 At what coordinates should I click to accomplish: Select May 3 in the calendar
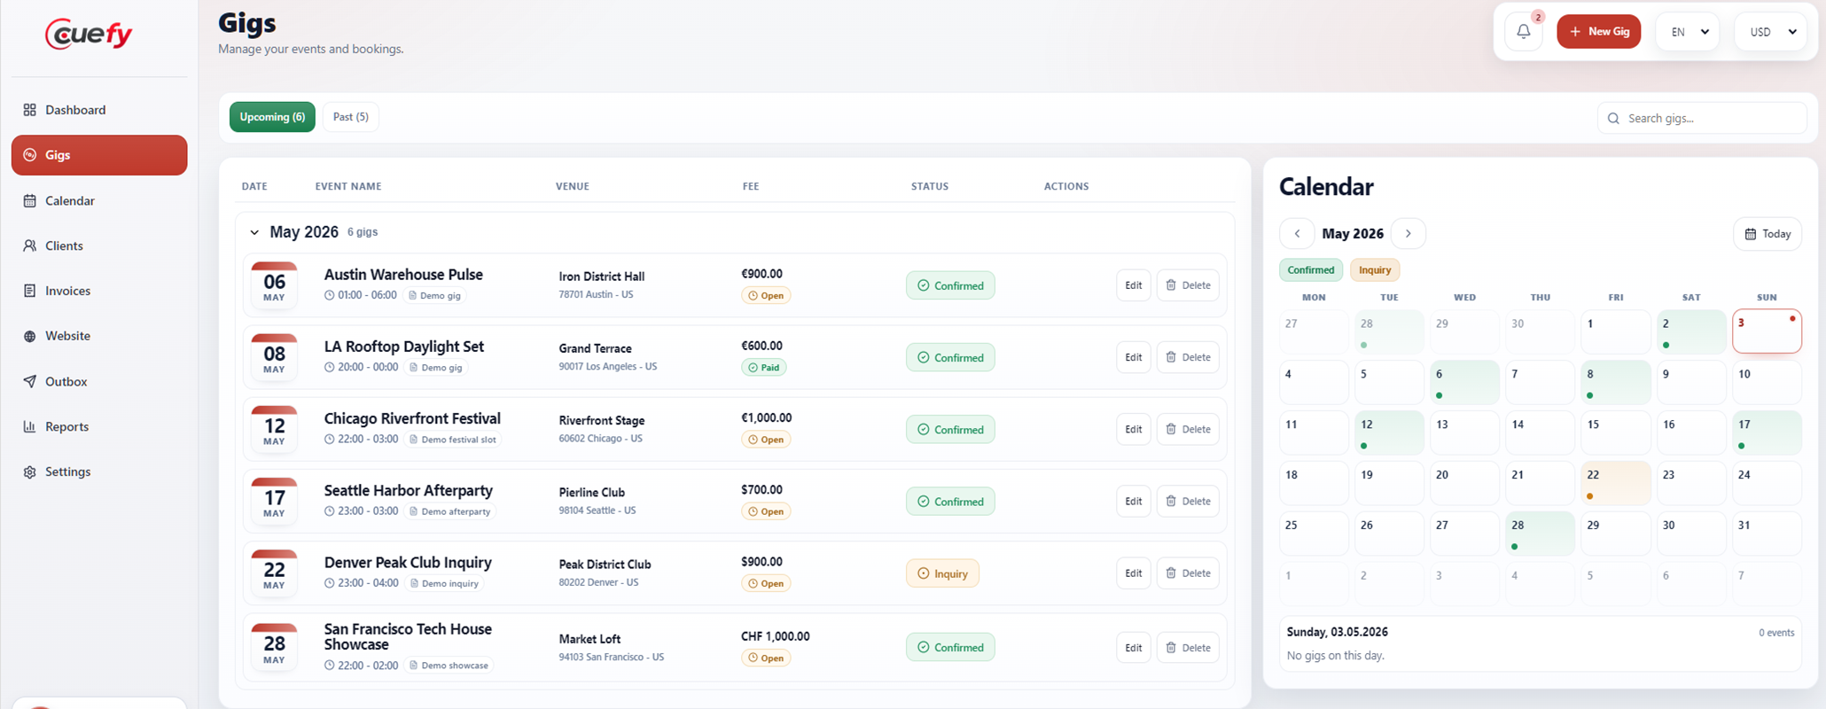pos(1767,331)
